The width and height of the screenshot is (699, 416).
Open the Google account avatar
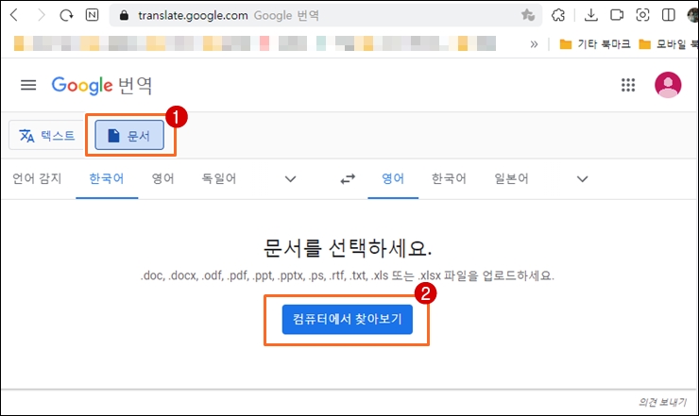667,85
